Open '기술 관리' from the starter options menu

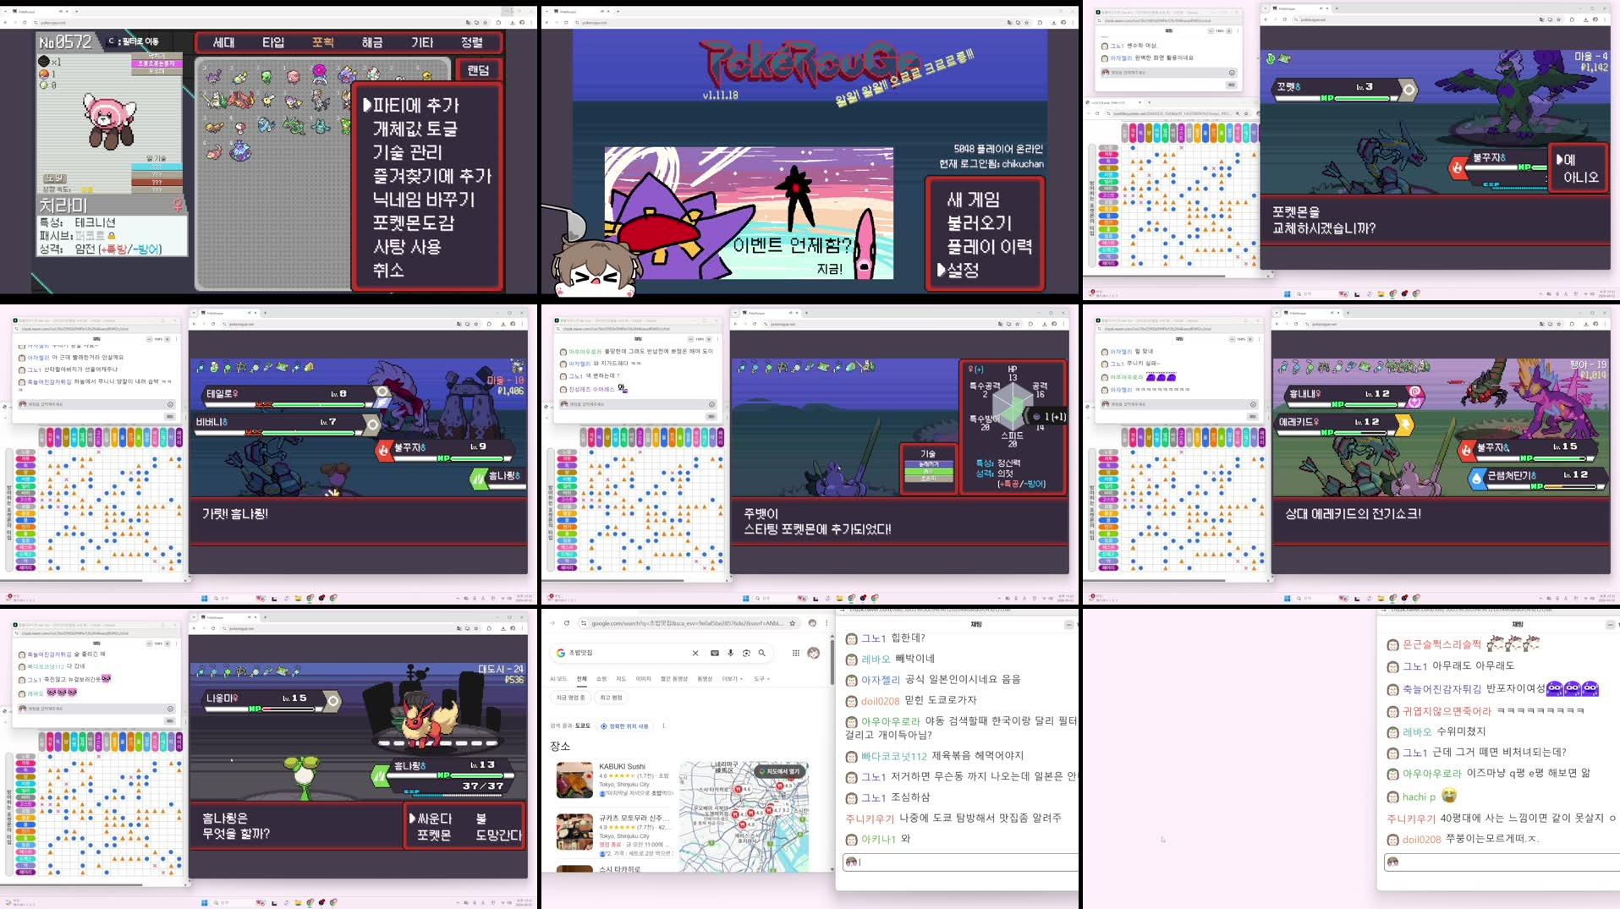click(x=407, y=153)
